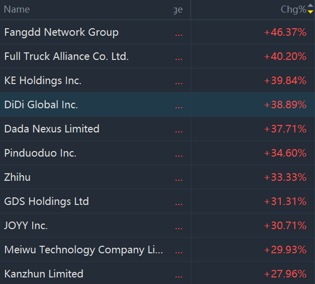Select KE Holdings Inc. in list

[43, 81]
